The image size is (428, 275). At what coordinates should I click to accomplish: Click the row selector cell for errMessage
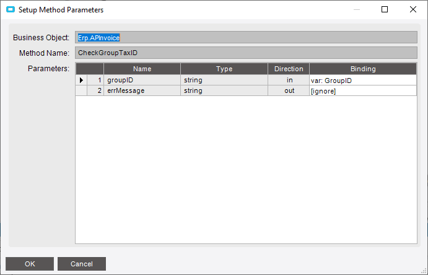click(x=81, y=90)
